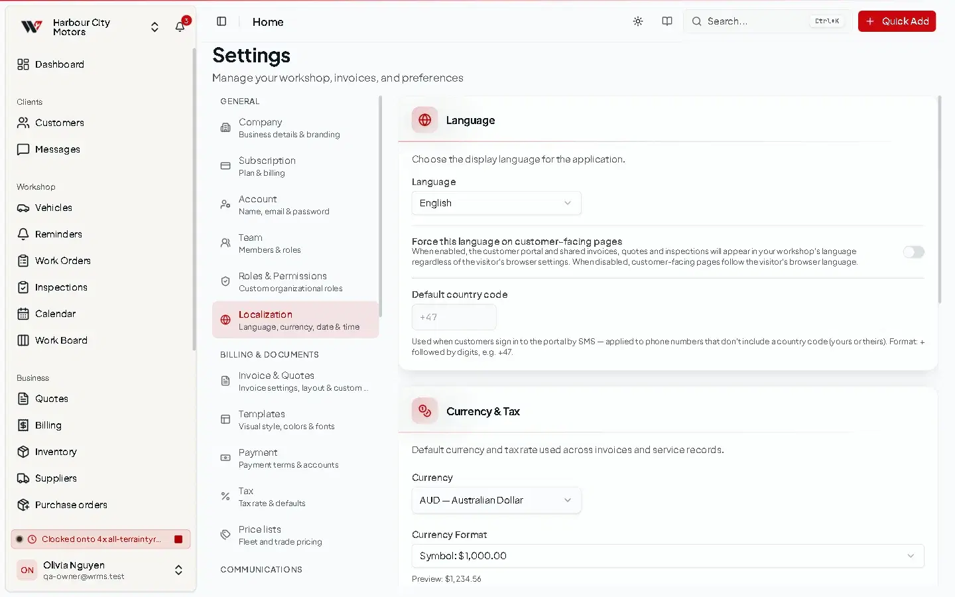Open Subscription plan & billing settings

pyautogui.click(x=295, y=166)
